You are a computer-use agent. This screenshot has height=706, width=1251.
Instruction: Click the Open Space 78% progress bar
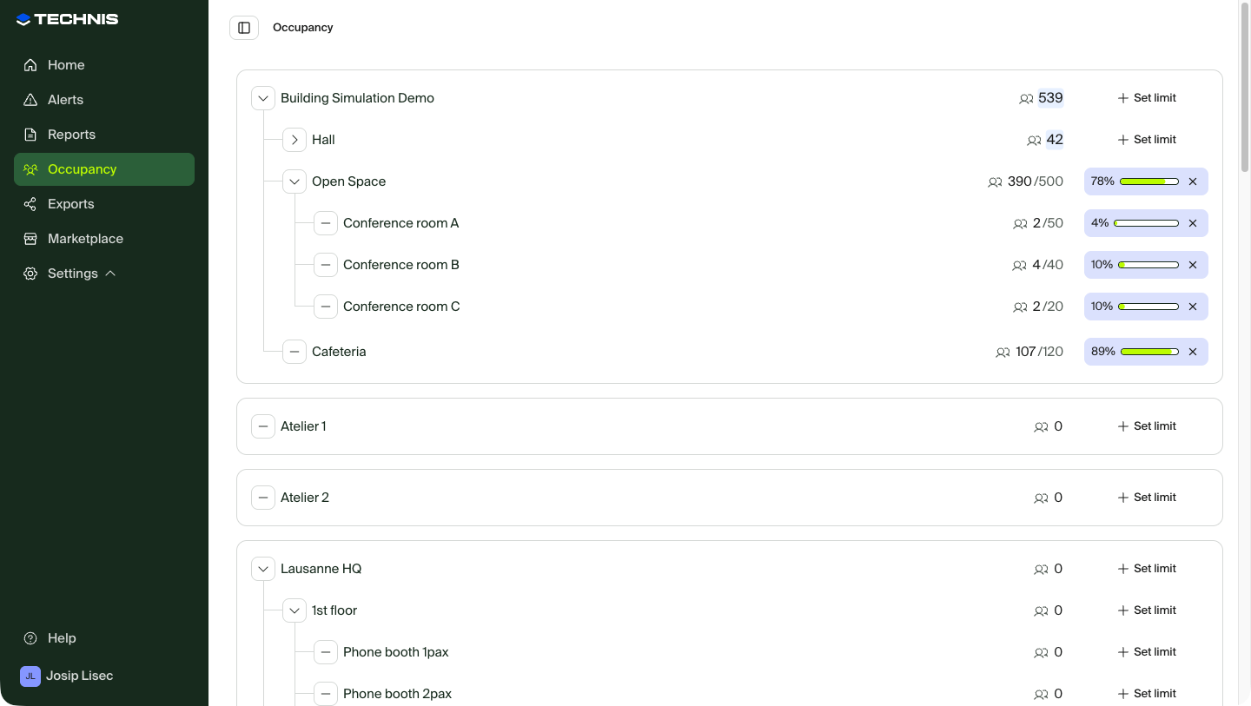[1148, 181]
